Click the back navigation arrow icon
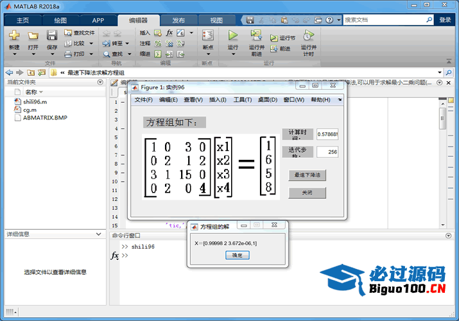 (x=10, y=73)
